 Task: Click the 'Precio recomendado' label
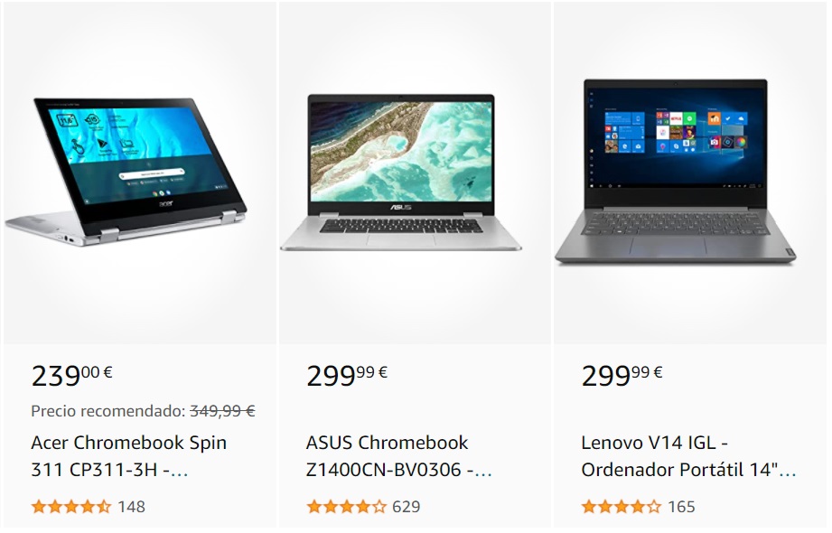tap(108, 411)
